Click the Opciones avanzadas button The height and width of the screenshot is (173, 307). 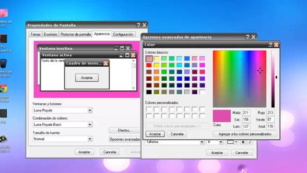coord(125,139)
